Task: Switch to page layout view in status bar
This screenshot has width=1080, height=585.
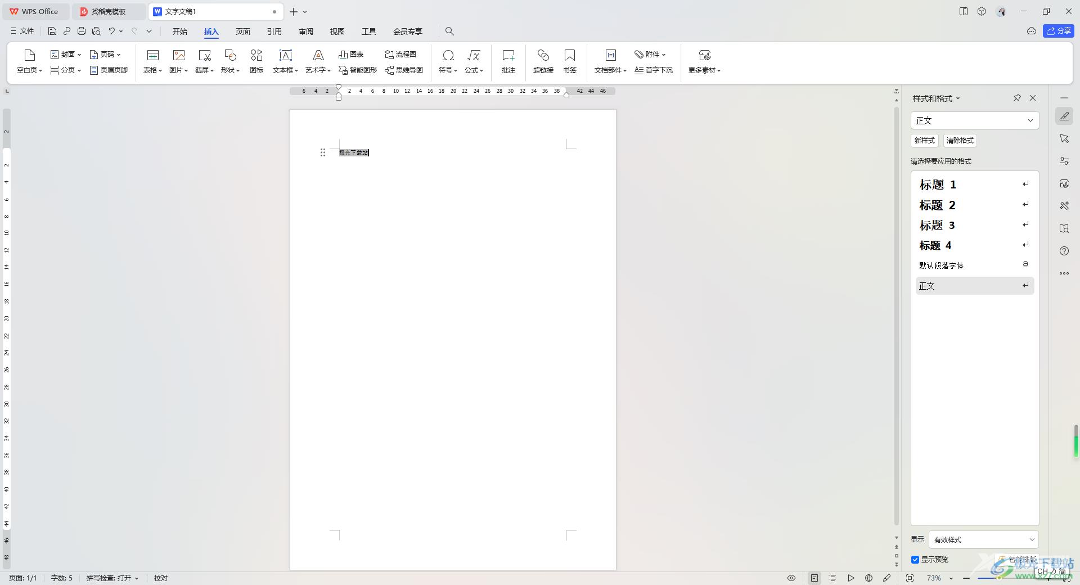Action: (814, 578)
